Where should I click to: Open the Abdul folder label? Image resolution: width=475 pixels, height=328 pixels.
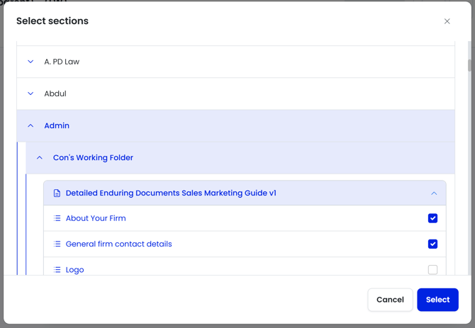(x=55, y=94)
